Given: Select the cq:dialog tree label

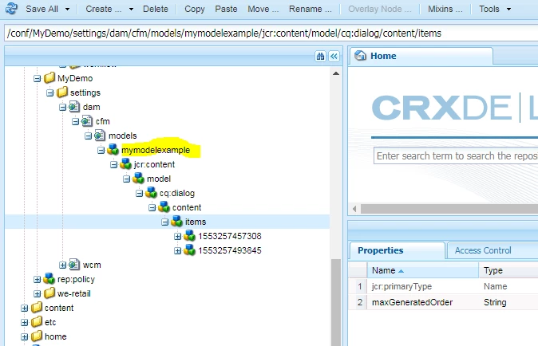Looking at the screenshot, I should 177,193.
